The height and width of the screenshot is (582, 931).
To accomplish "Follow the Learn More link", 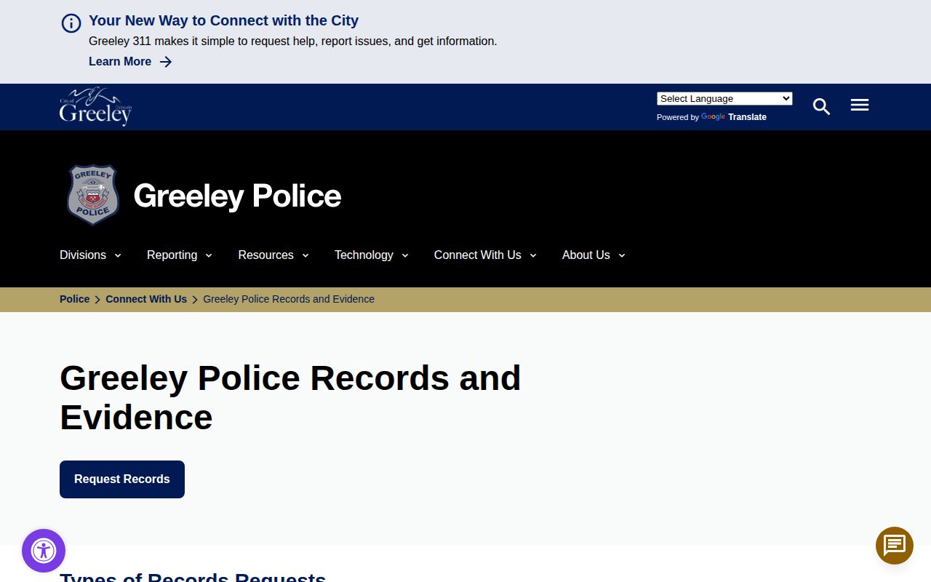I will [120, 62].
